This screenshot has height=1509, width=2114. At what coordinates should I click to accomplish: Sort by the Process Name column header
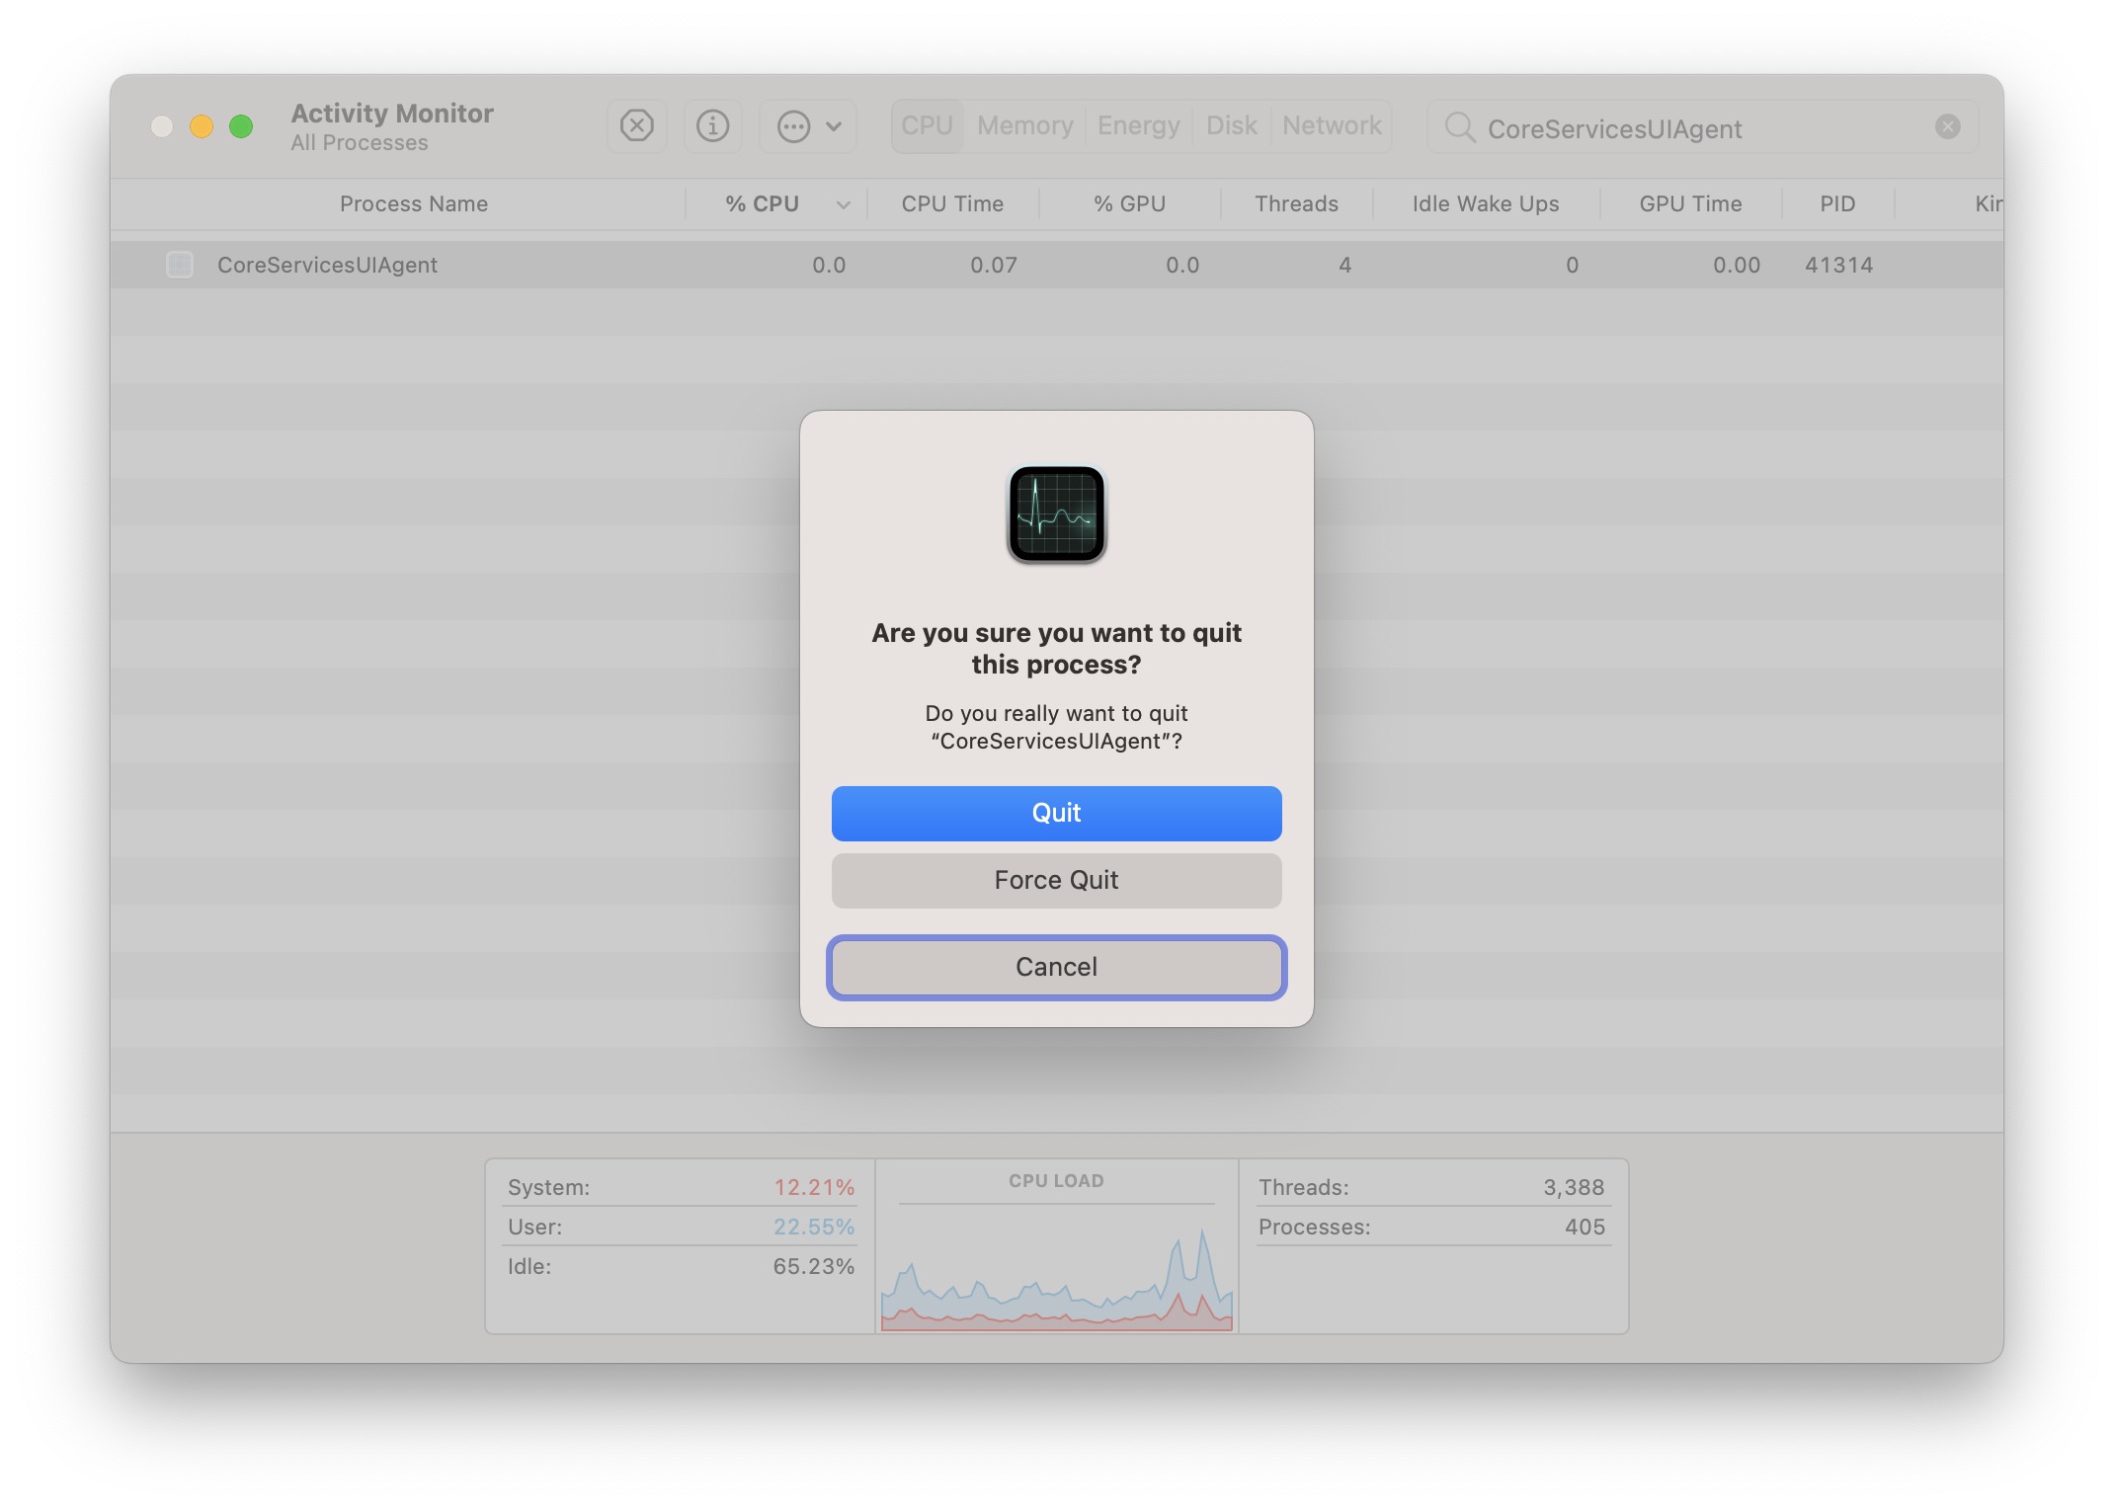coord(413,204)
